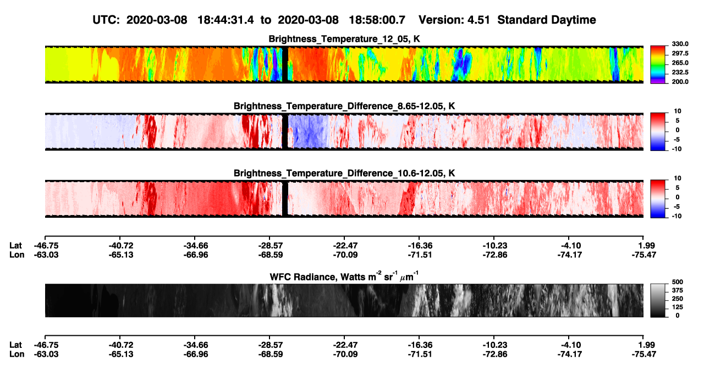Image resolution: width=715 pixels, height=366 pixels.
Task: Click the 200.0 colorbar tick label
Action: click(x=680, y=81)
